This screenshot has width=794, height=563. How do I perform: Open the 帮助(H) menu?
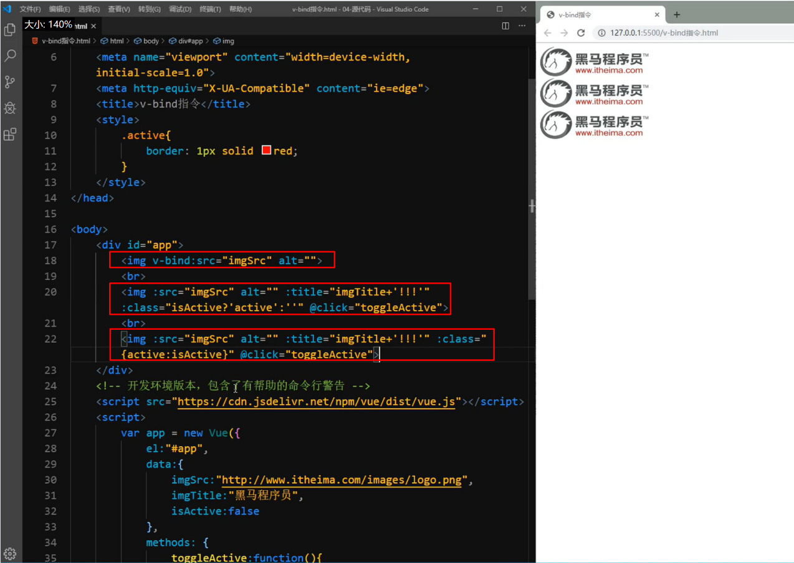tap(241, 9)
